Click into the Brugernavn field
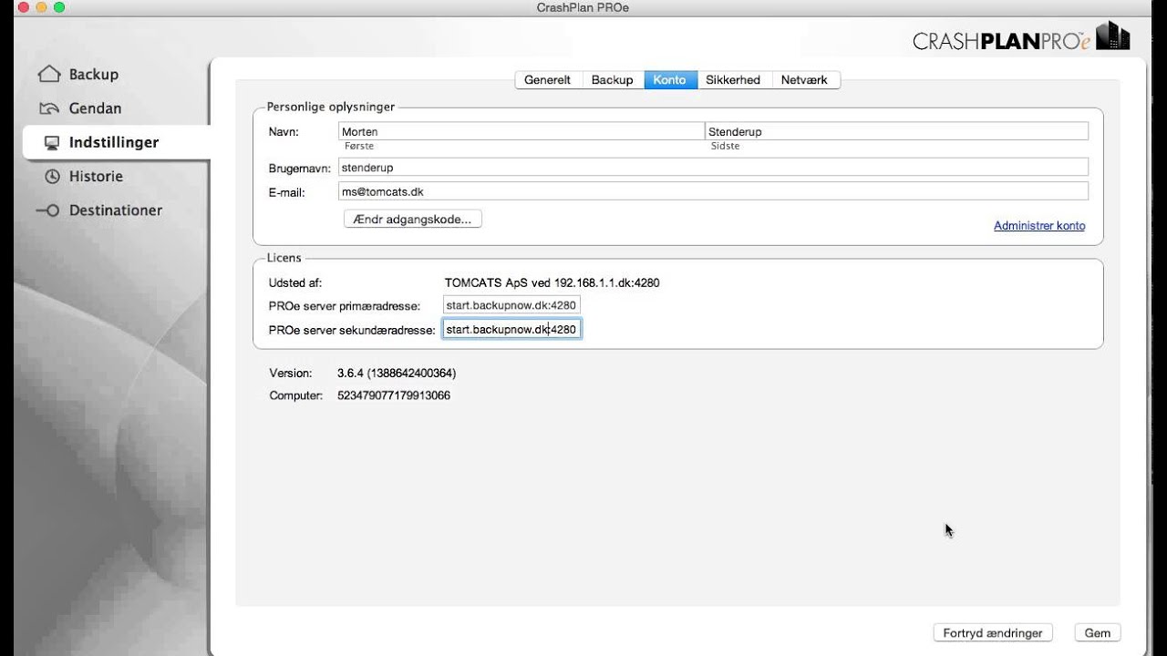Viewport: 1167px width, 656px height. (713, 167)
